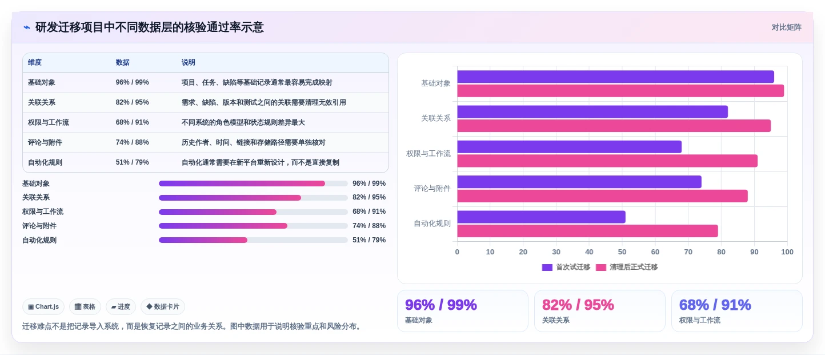
Task: Click 74% / 88% value in the table
Action: [x=133, y=142]
